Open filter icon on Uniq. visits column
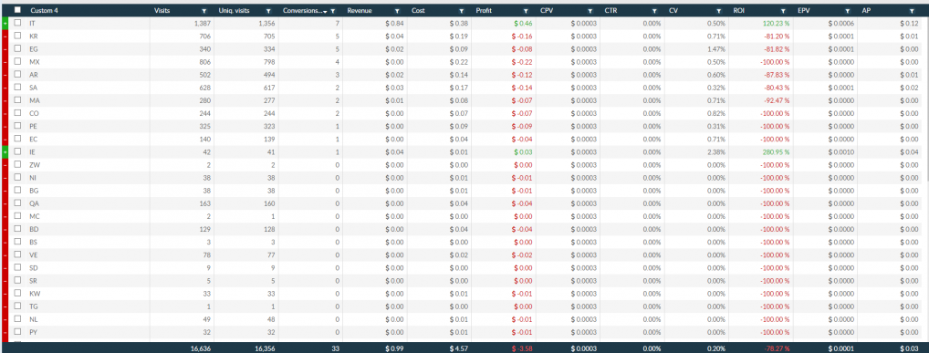 268,11
